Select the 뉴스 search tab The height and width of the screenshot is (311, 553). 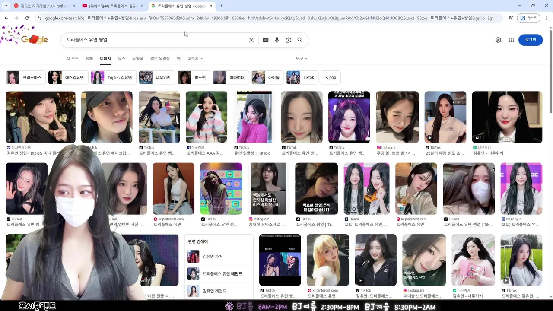coord(121,59)
